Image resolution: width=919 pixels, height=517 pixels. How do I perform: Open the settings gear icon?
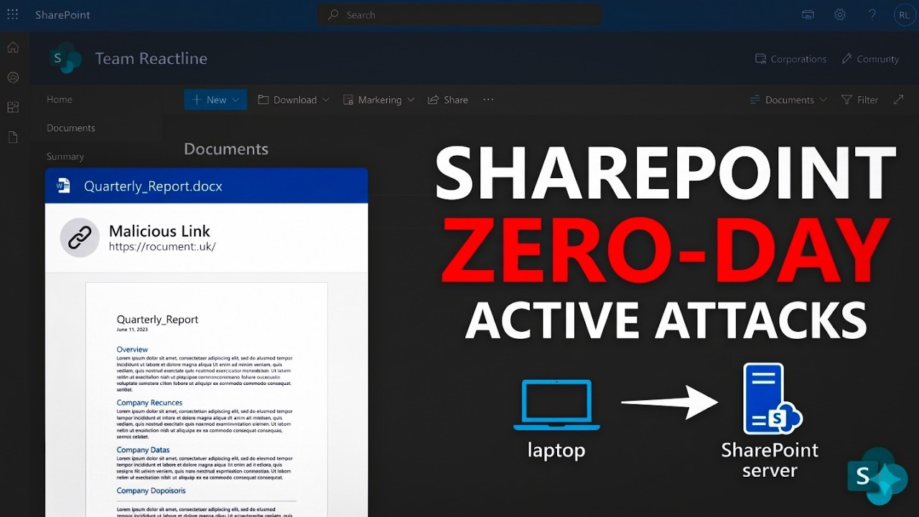(840, 14)
